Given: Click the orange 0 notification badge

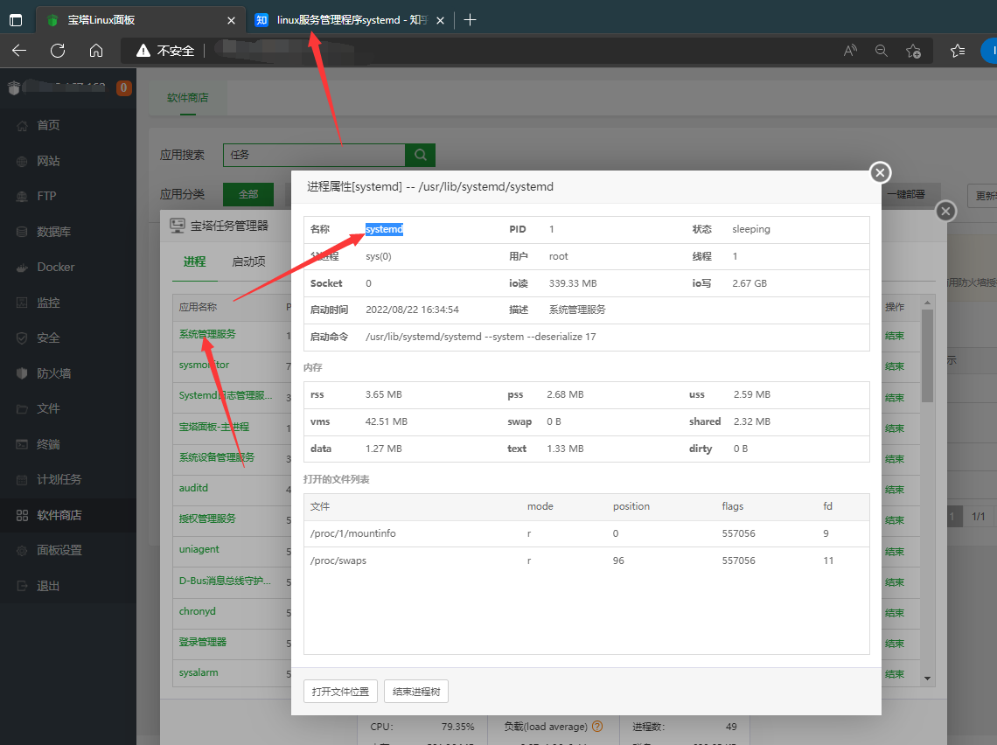Looking at the screenshot, I should click(x=124, y=87).
